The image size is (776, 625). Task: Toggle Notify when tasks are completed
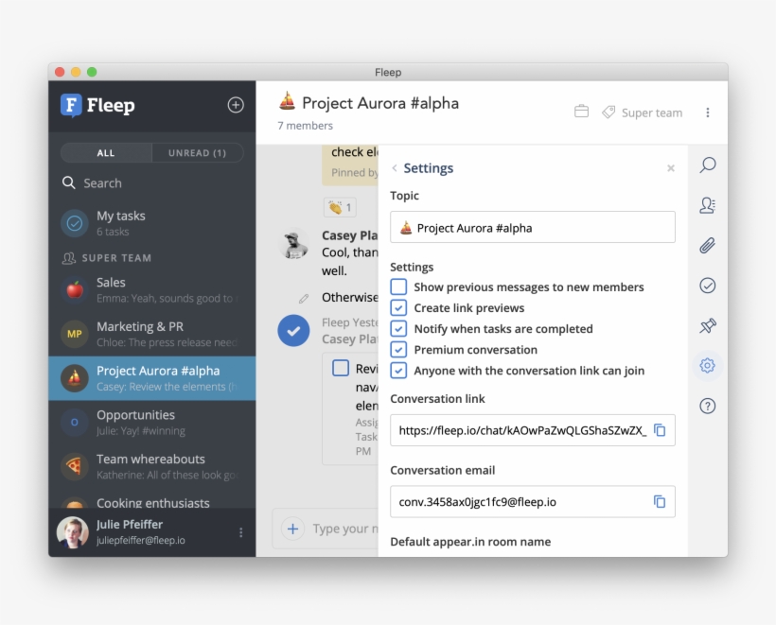point(399,328)
